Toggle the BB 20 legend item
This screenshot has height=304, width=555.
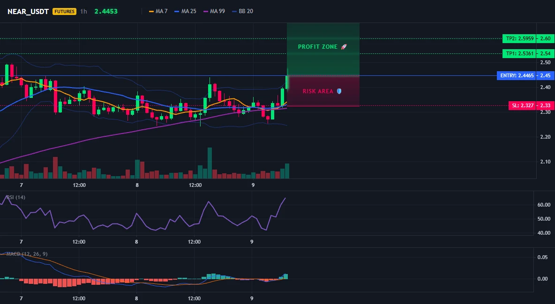(242, 11)
